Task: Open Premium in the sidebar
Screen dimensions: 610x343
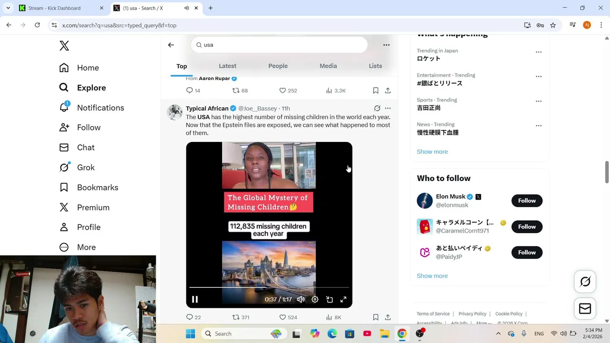Action: pos(84,207)
